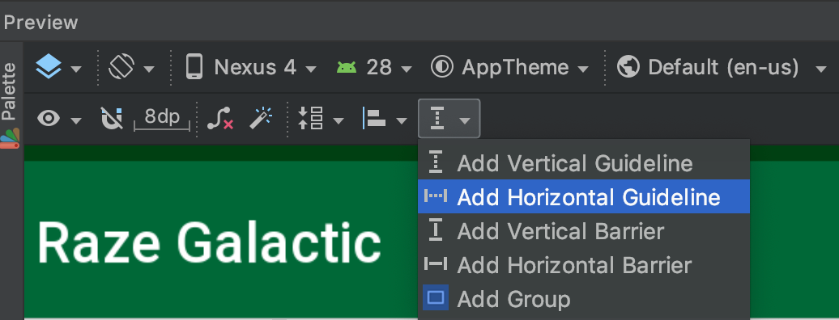Set the 8dp default margin value
The height and width of the screenshot is (320, 839).
tap(162, 119)
